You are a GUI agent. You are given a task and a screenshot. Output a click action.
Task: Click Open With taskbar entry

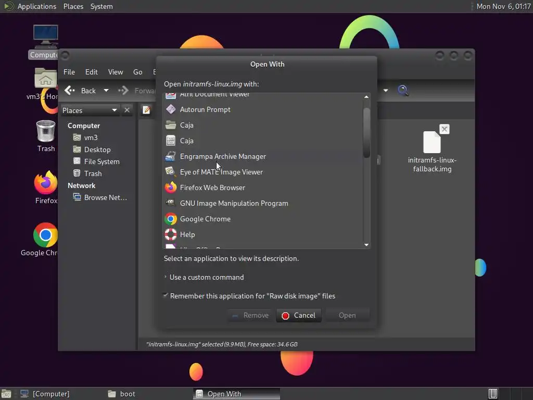click(237, 394)
